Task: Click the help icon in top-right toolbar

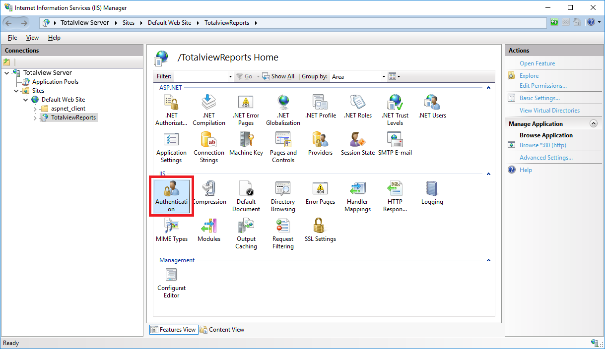Action: click(591, 22)
